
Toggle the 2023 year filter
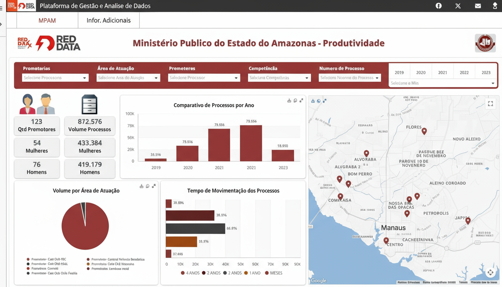point(486,72)
